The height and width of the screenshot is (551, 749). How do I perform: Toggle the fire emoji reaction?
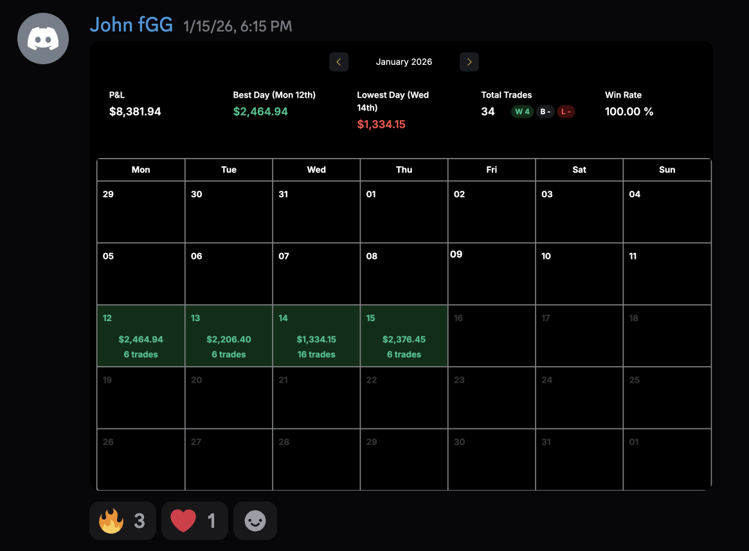[x=122, y=520]
